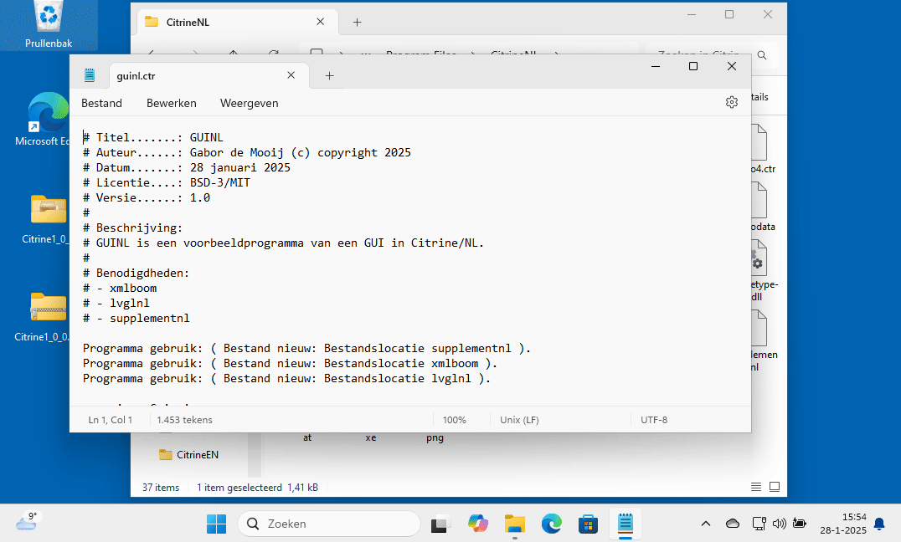
Task: Switch Explorer to large thumbnails view
Action: pyautogui.click(x=775, y=487)
